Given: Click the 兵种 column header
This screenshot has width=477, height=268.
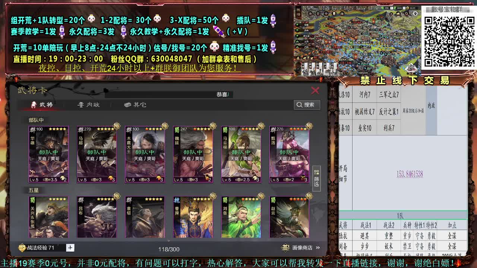Looking at the screenshot, I should 407,225.
